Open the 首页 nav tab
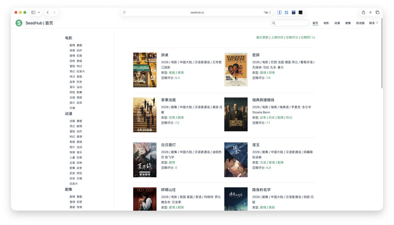394x225 pixels. (x=315, y=23)
